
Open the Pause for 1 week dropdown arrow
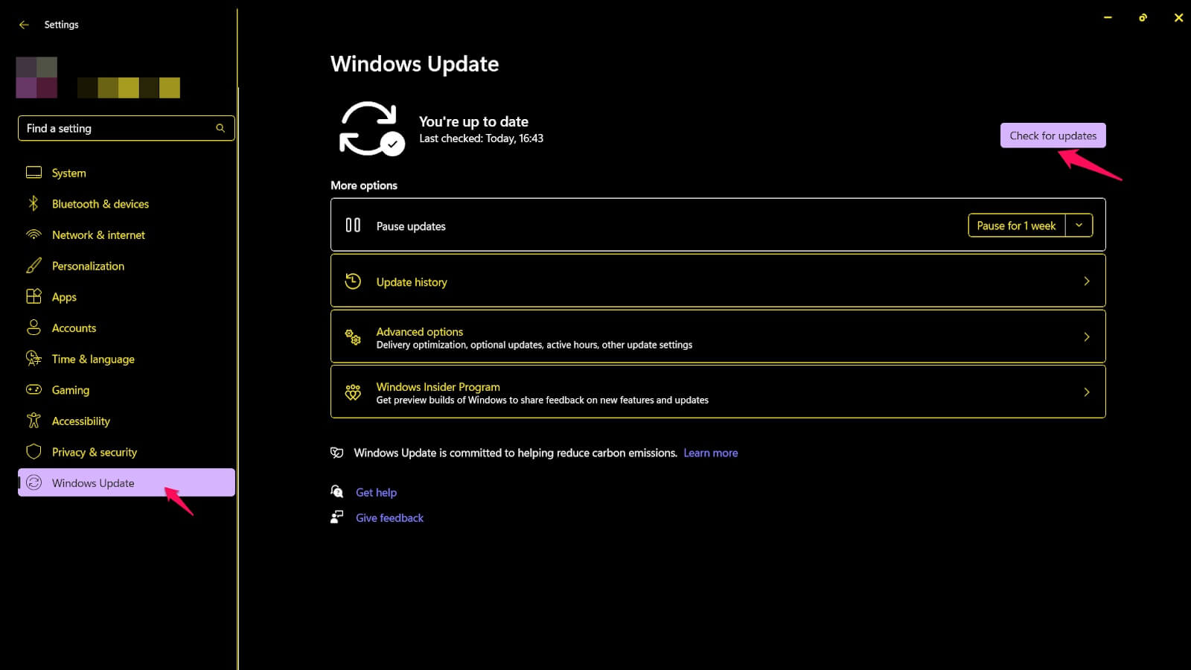coord(1079,225)
